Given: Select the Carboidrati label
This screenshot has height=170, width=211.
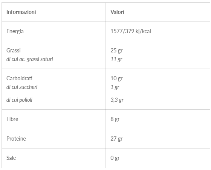Looking at the screenshot, I should click(x=19, y=78).
